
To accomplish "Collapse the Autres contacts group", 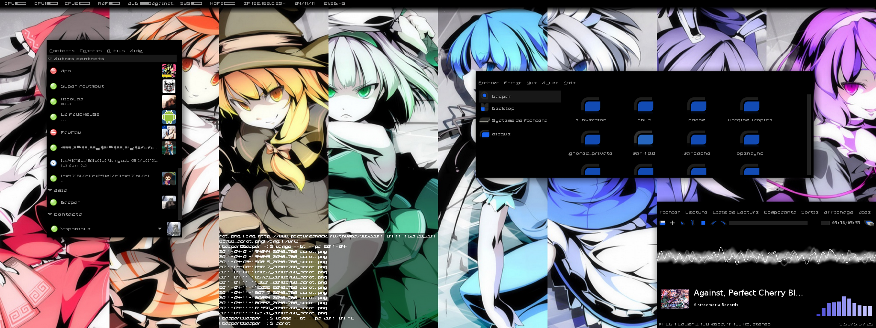I will 50,59.
